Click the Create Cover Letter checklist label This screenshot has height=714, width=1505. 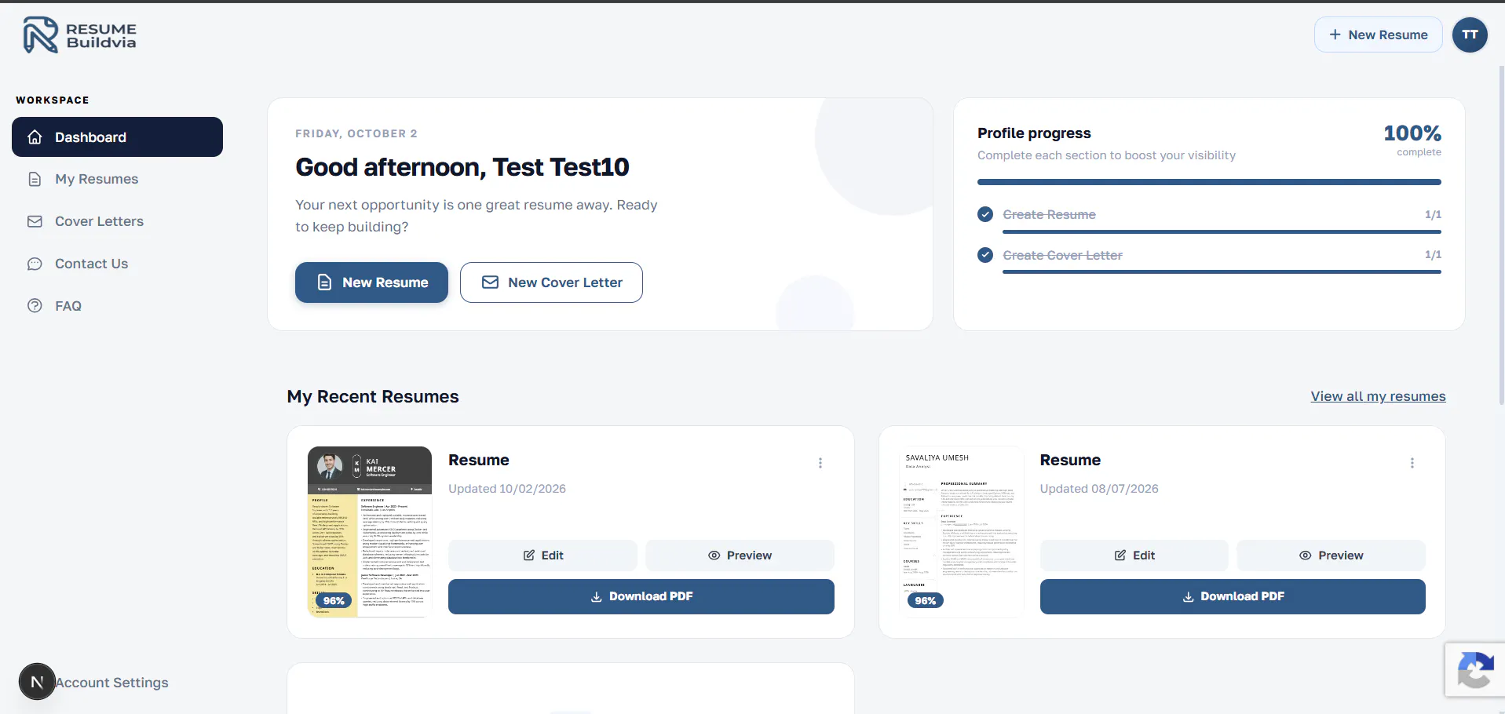[x=1062, y=255]
